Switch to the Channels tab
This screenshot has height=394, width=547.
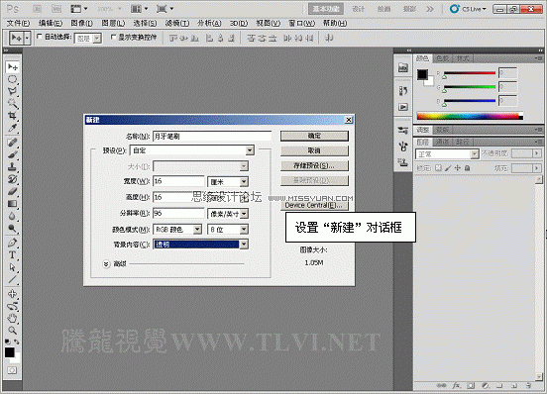442,142
